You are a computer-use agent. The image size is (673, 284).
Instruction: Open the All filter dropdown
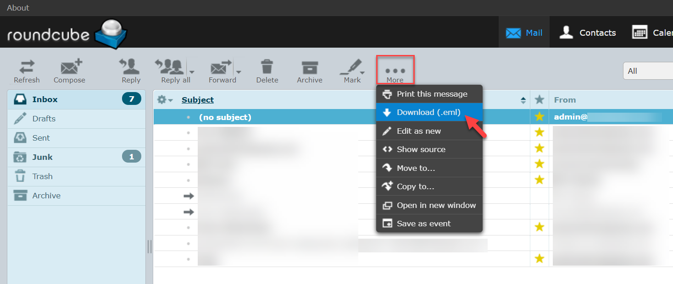coord(647,71)
